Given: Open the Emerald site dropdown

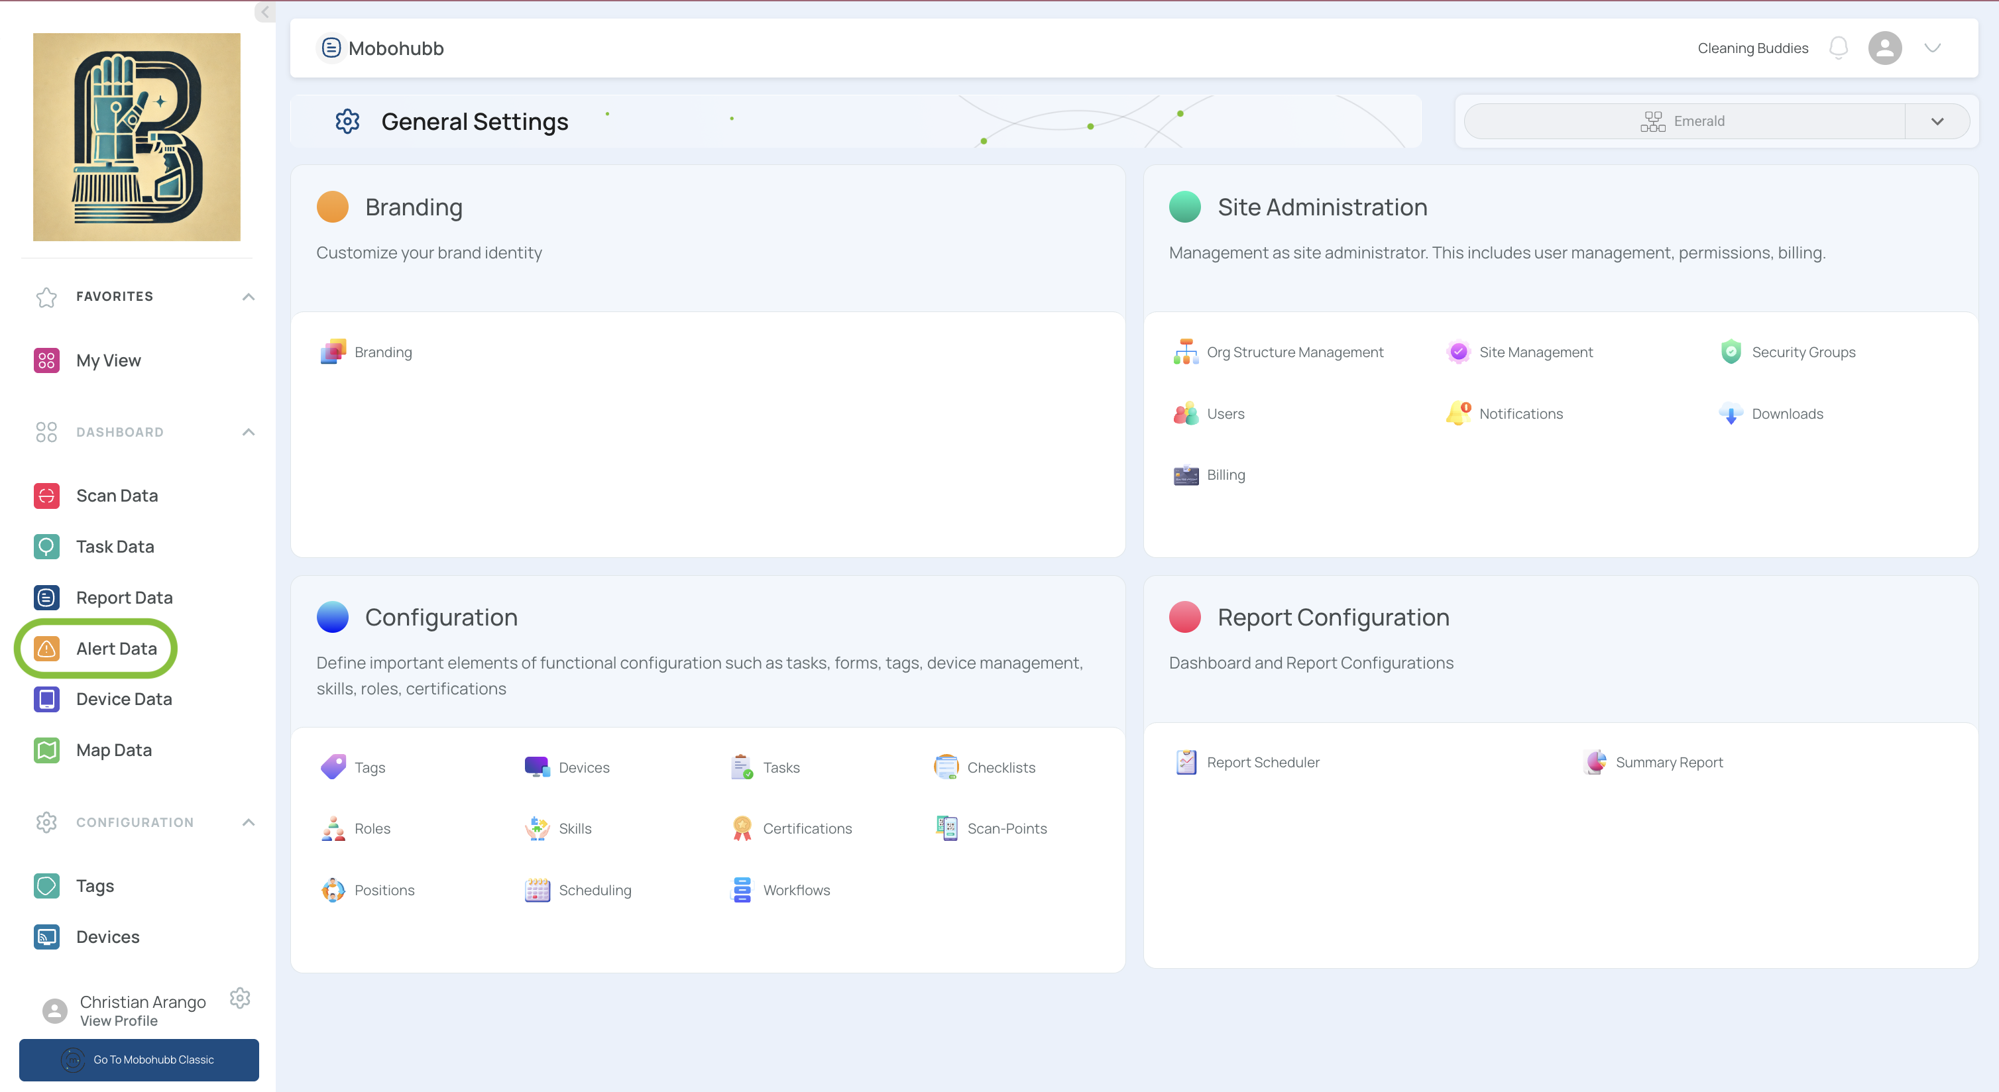Looking at the screenshot, I should click(x=1937, y=121).
